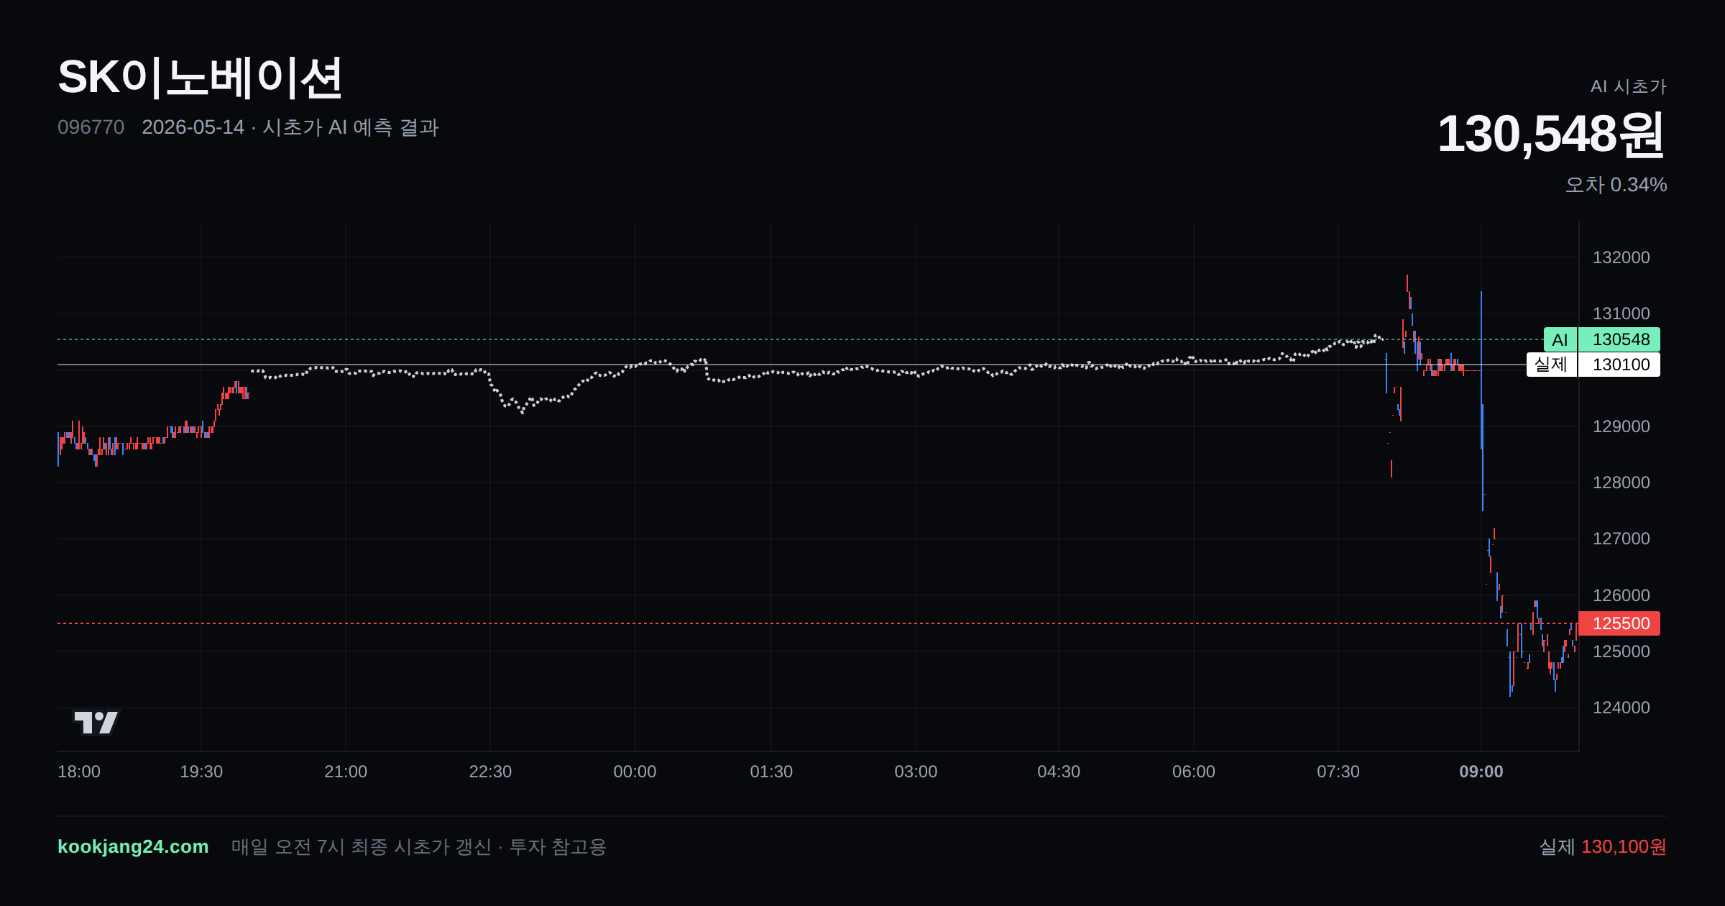Viewport: 1725px width, 906px height.
Task: Click the 124000 price axis label
Action: pyautogui.click(x=1621, y=708)
